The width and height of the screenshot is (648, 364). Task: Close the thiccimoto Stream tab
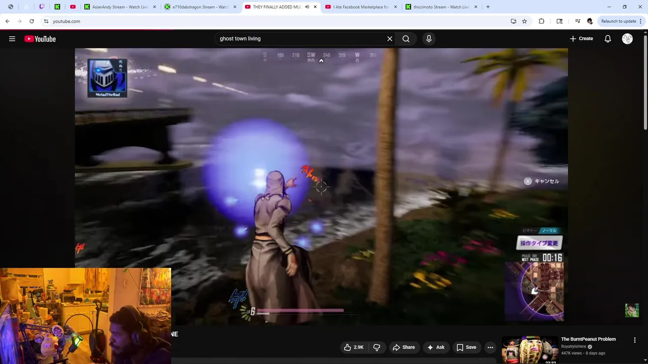coord(476,7)
